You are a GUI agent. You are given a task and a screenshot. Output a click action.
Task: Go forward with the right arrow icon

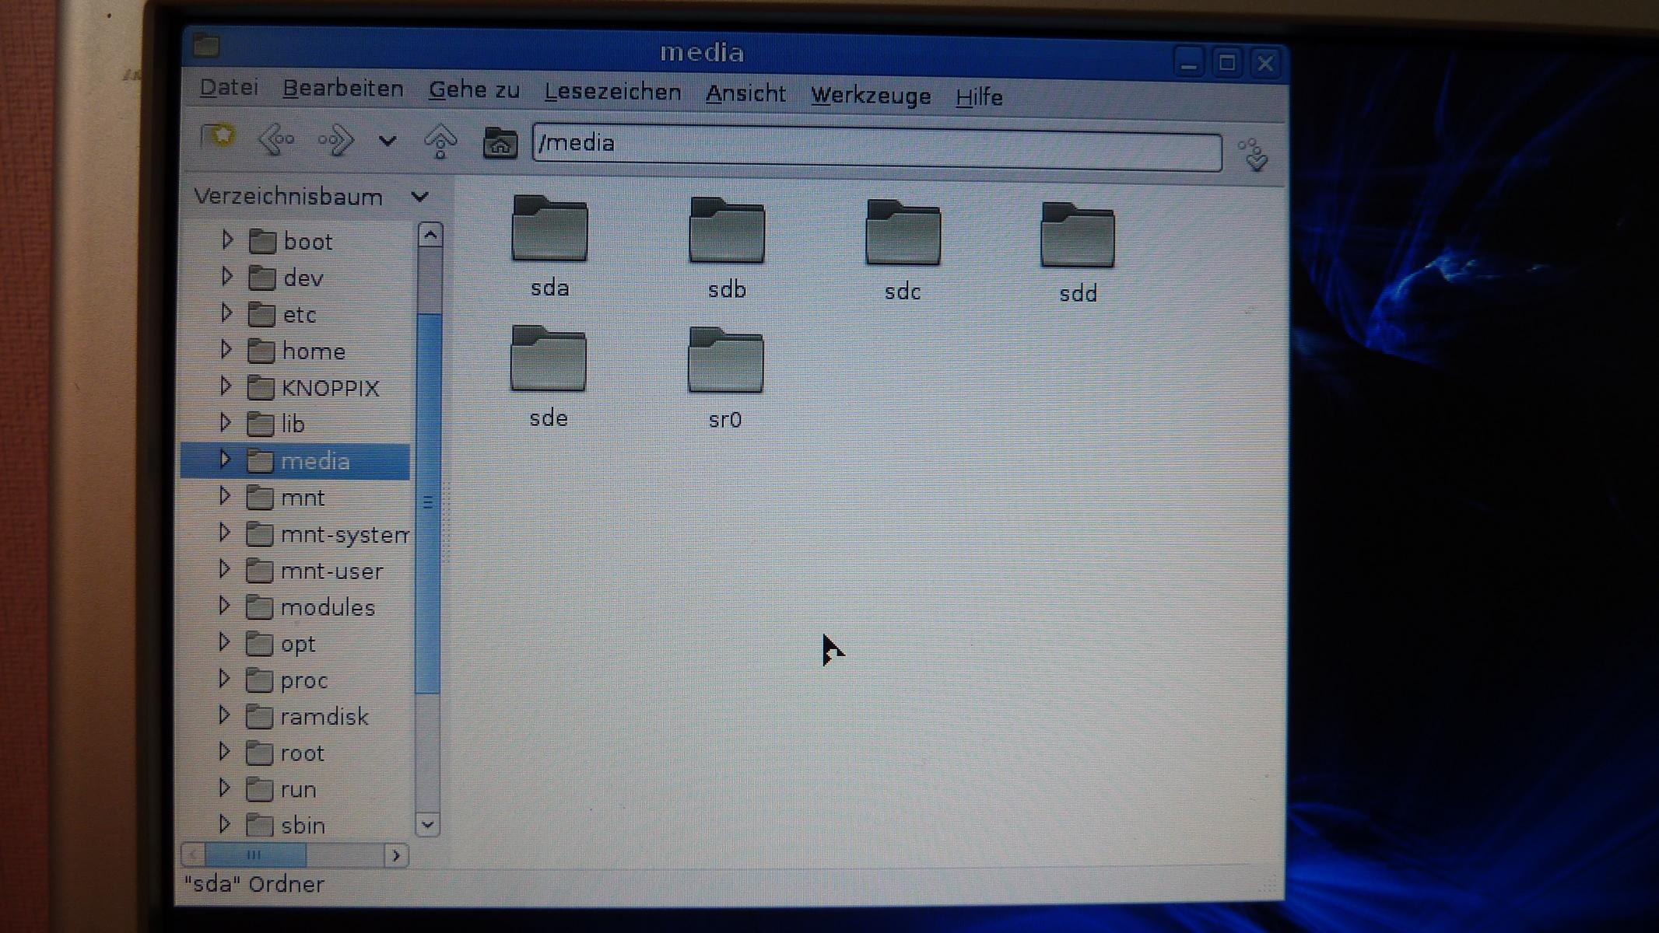pos(336,141)
